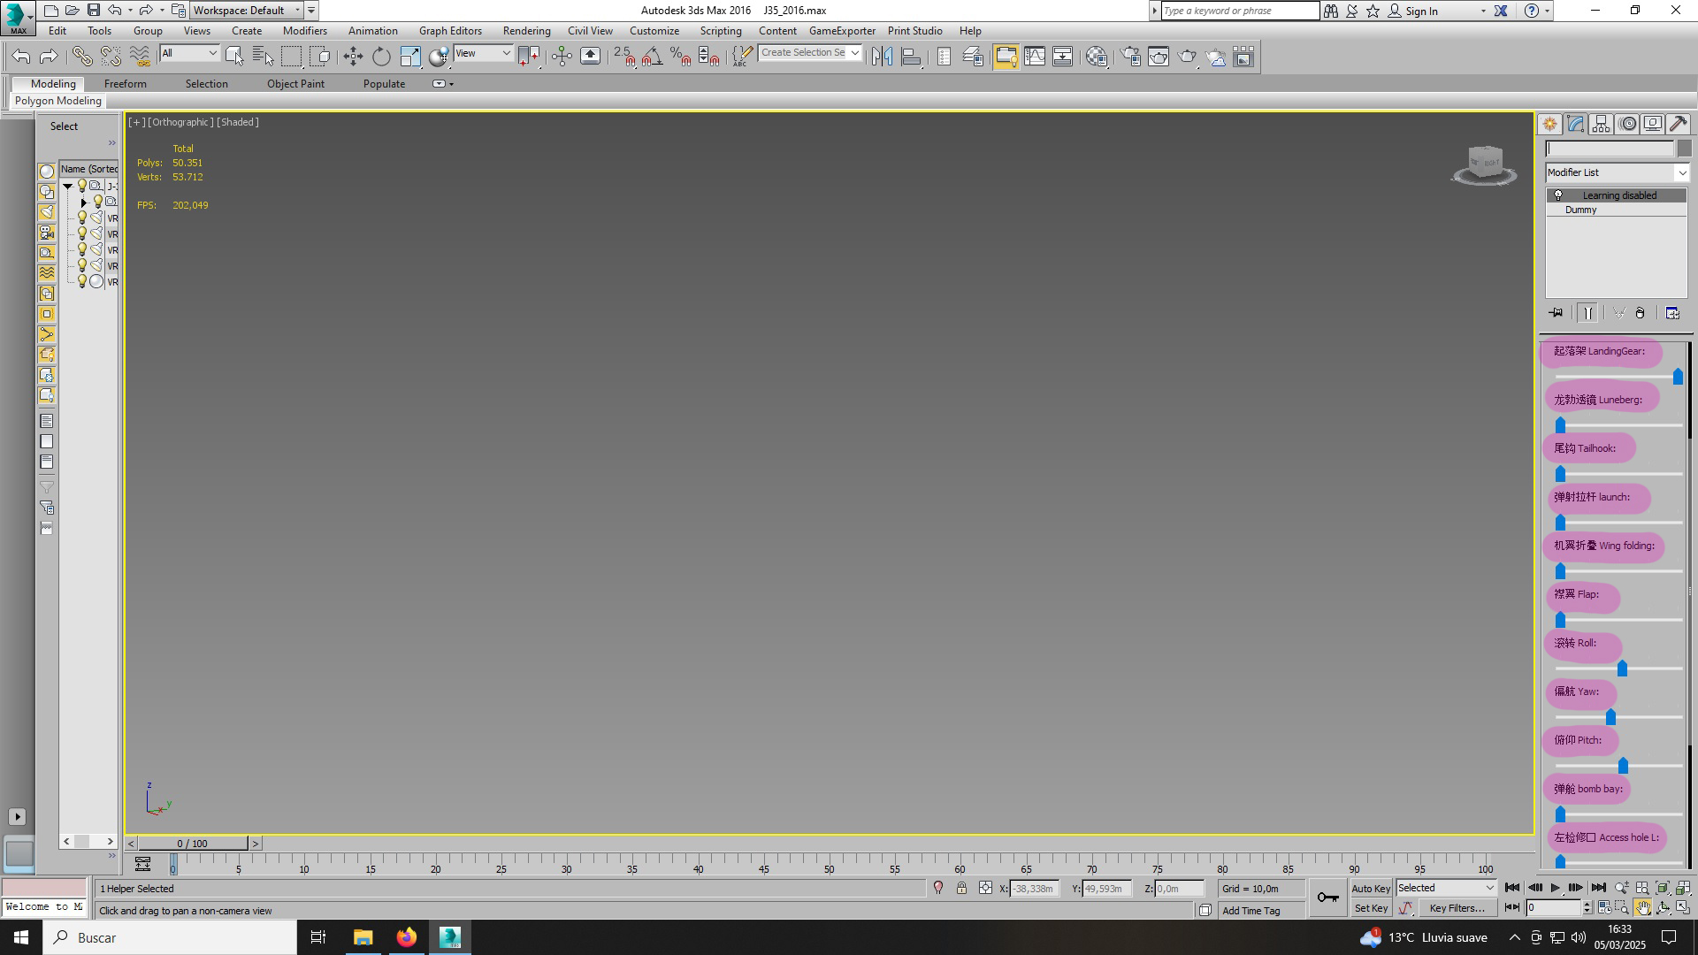Open the Hierarchy command panel tab
The image size is (1698, 955).
point(1601,124)
